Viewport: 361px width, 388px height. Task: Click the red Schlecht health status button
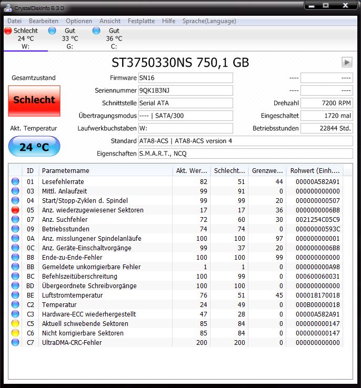click(x=34, y=100)
